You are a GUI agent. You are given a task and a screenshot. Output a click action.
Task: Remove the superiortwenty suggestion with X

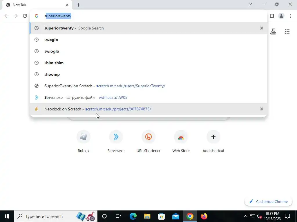click(x=262, y=28)
